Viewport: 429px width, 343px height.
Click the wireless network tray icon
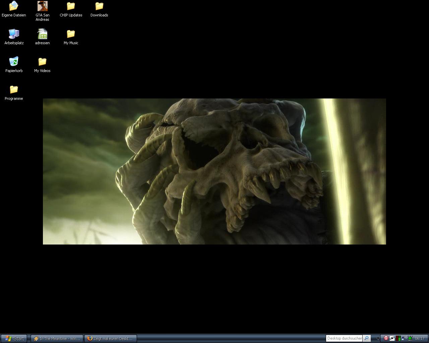(x=404, y=338)
